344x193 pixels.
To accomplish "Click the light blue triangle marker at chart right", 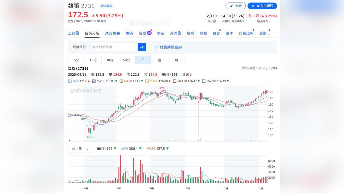I will 260,140.
